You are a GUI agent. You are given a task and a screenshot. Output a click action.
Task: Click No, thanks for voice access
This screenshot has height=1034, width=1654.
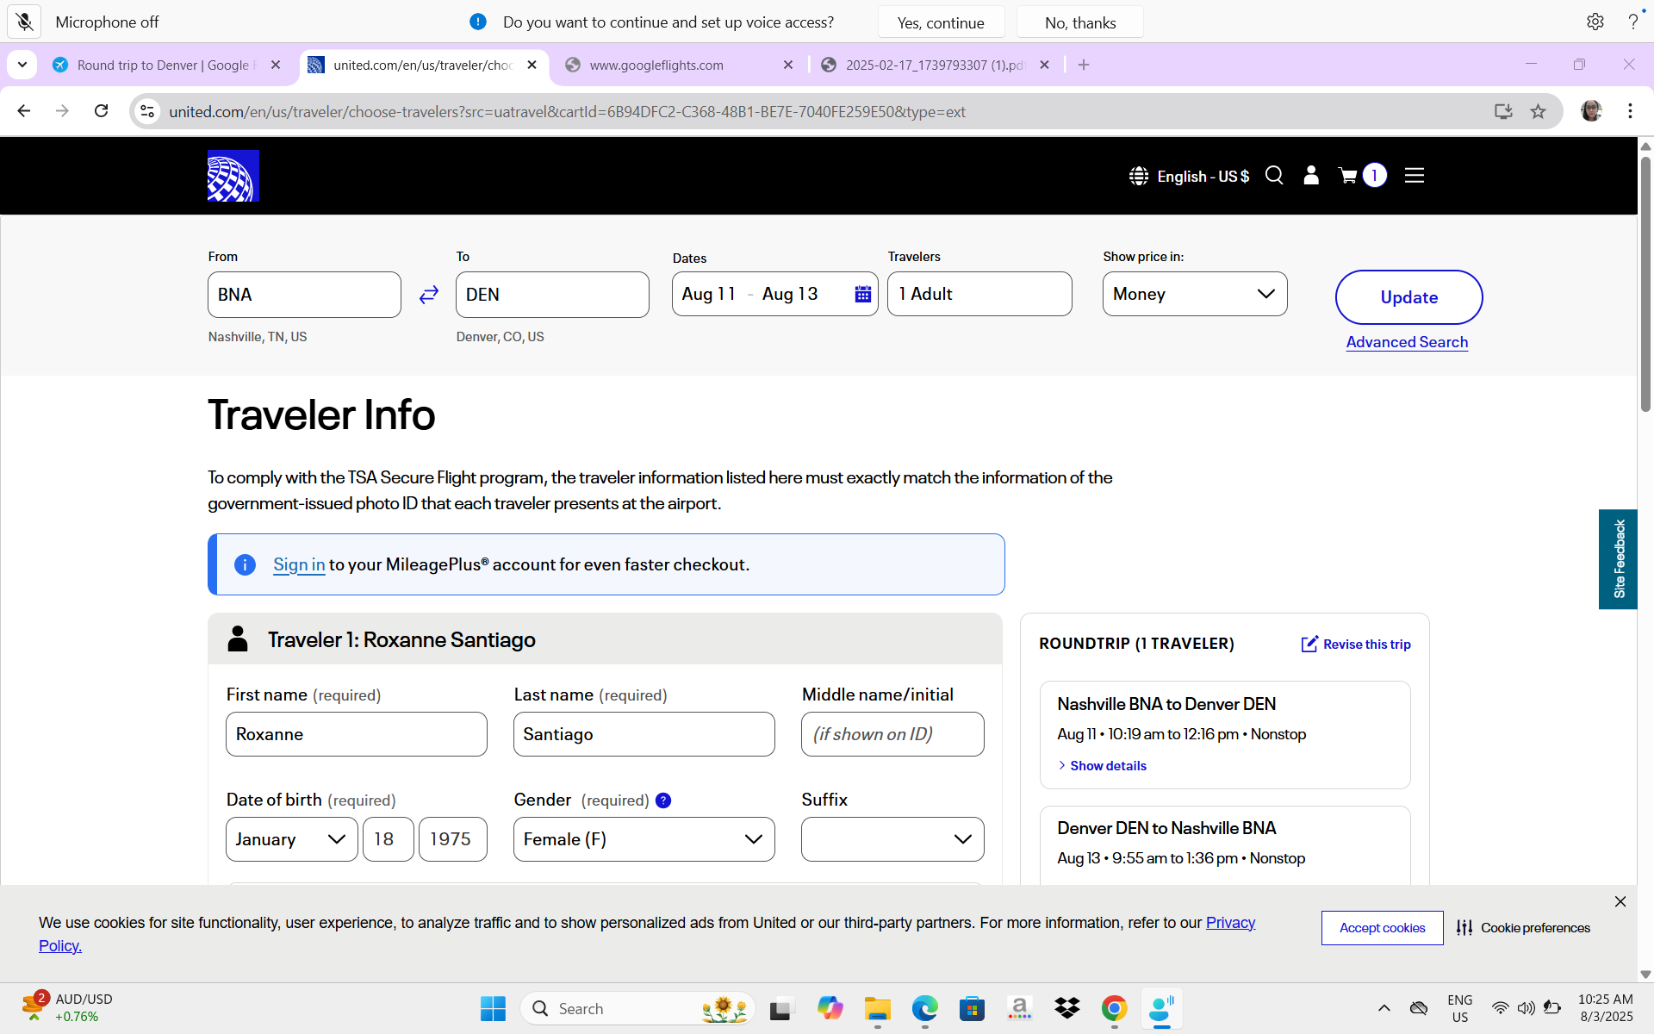pos(1080,22)
